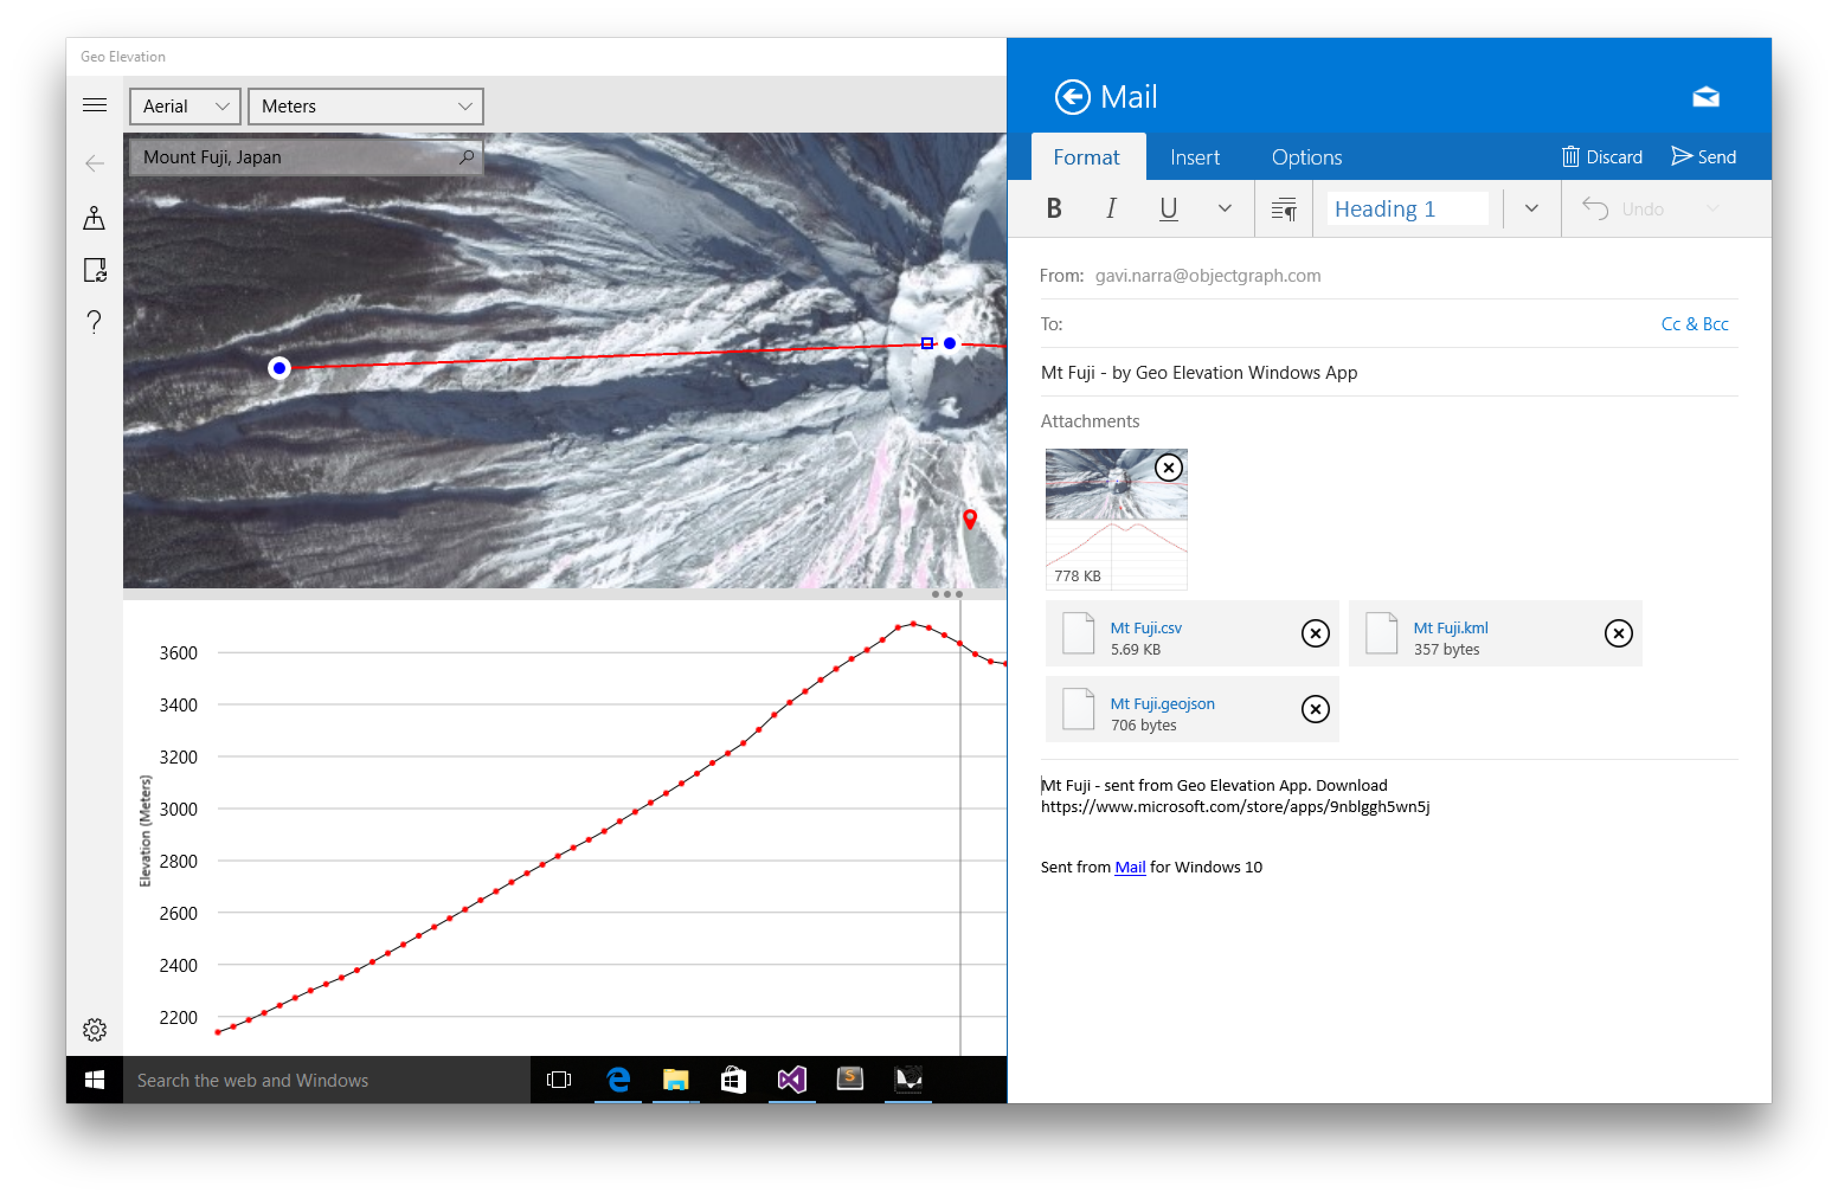Open the paragraph formatting icon
This screenshot has height=1198, width=1838.
[x=1284, y=208]
